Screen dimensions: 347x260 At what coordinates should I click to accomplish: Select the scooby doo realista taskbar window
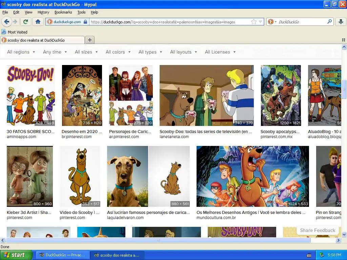[117, 255]
